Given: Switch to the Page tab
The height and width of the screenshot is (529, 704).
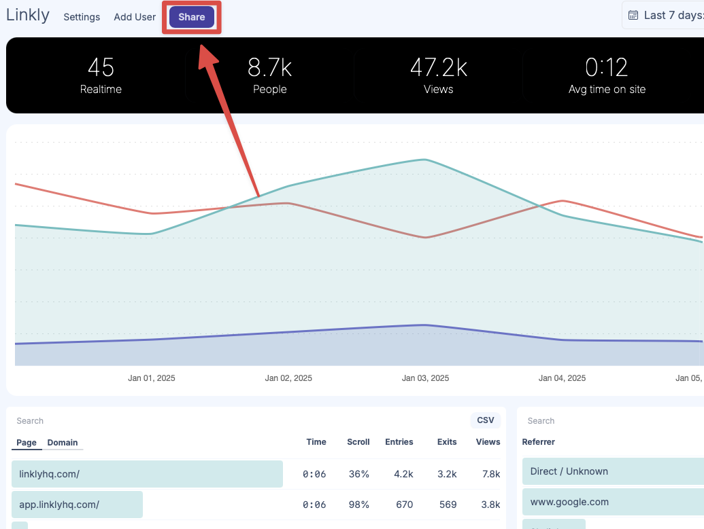Looking at the screenshot, I should coord(27,443).
